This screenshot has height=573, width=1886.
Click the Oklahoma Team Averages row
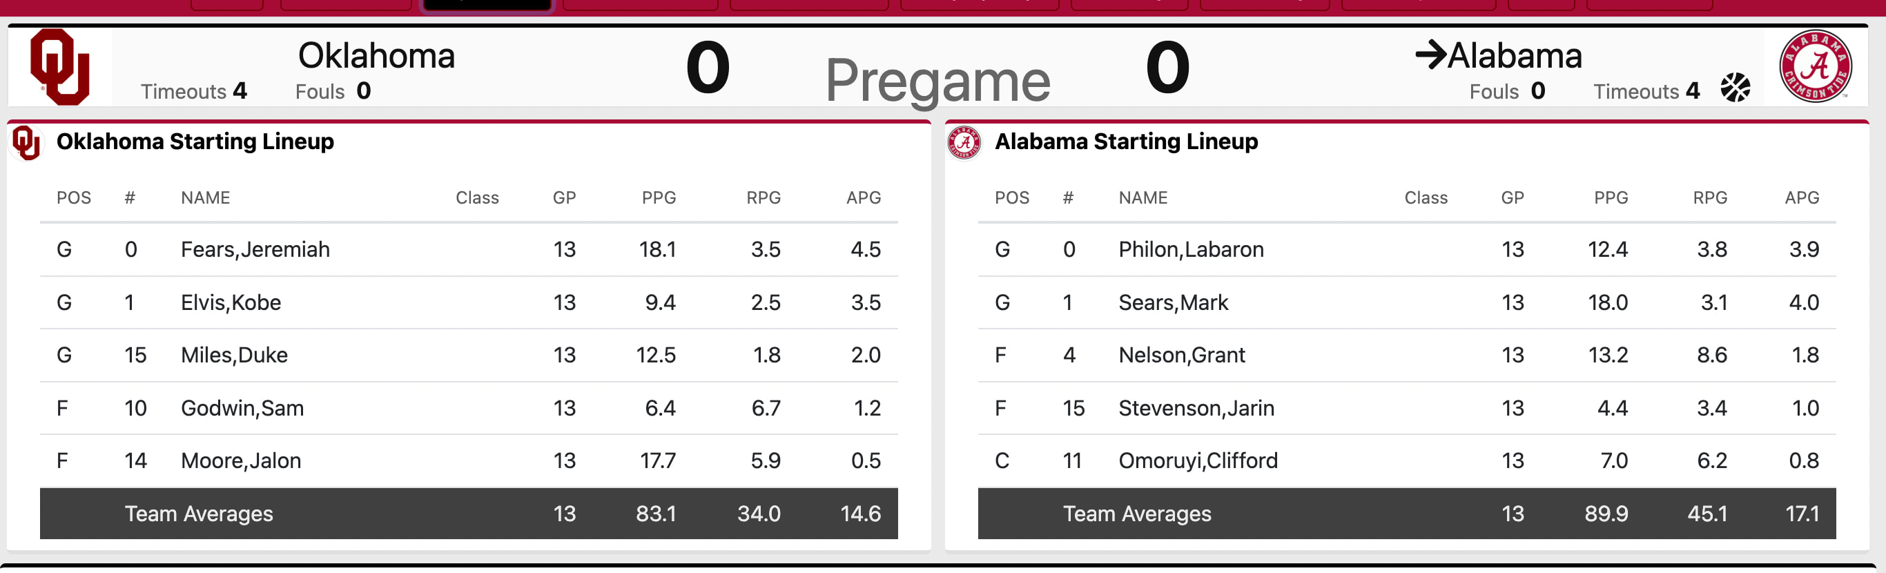coord(469,513)
